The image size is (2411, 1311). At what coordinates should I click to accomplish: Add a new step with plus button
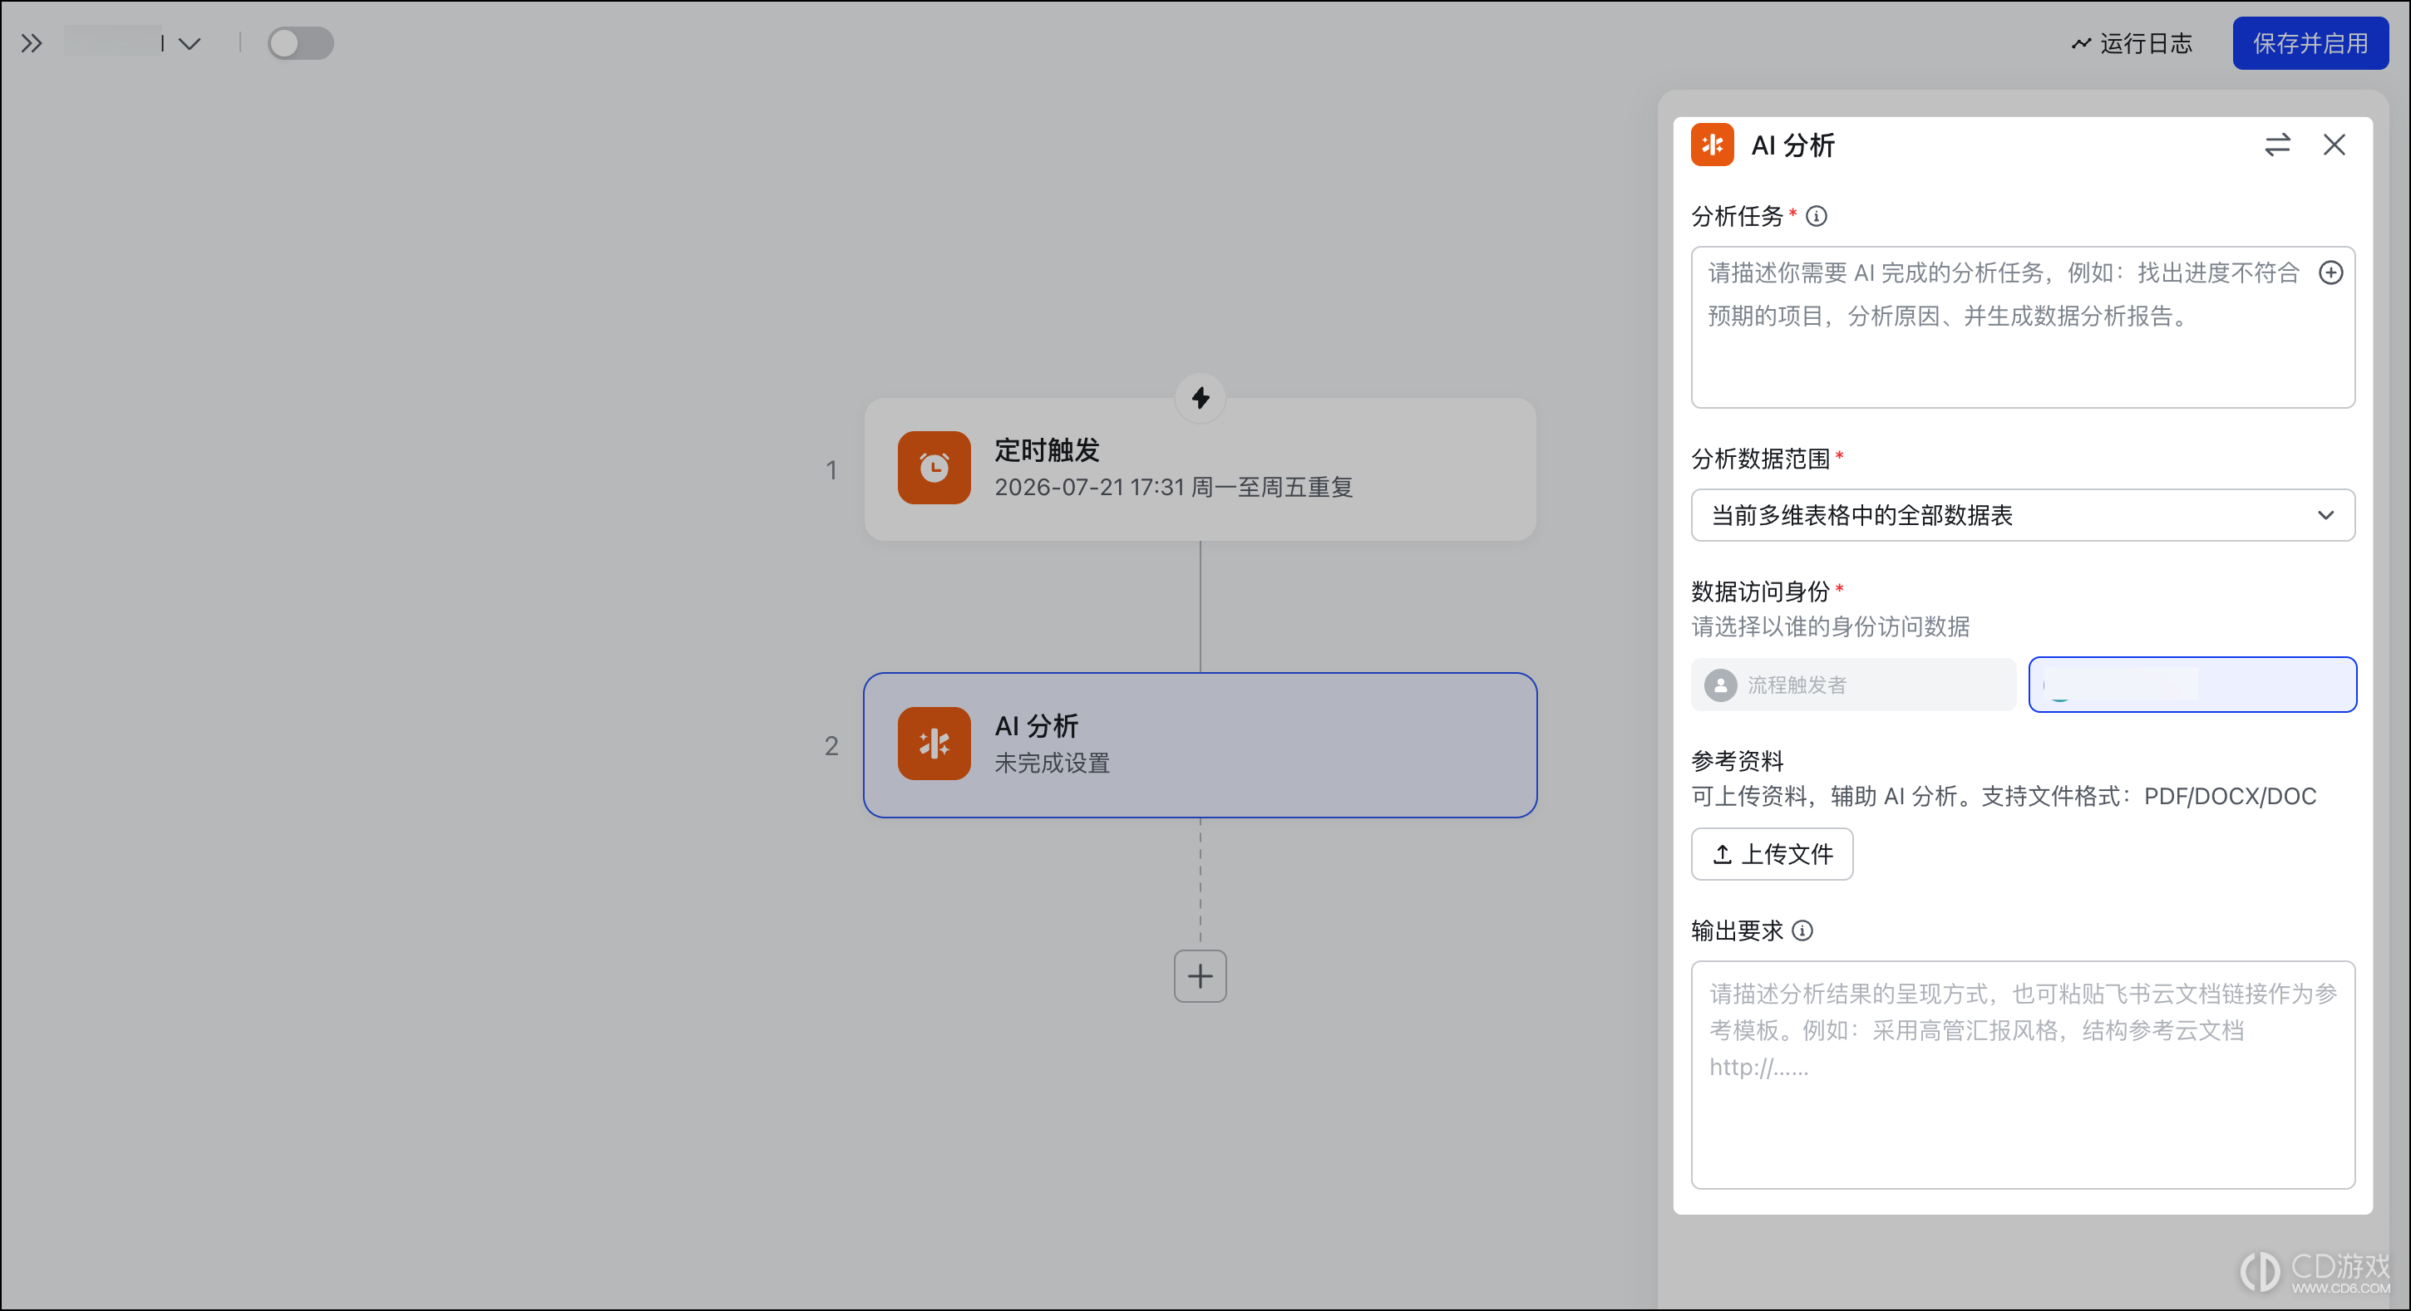1201,976
